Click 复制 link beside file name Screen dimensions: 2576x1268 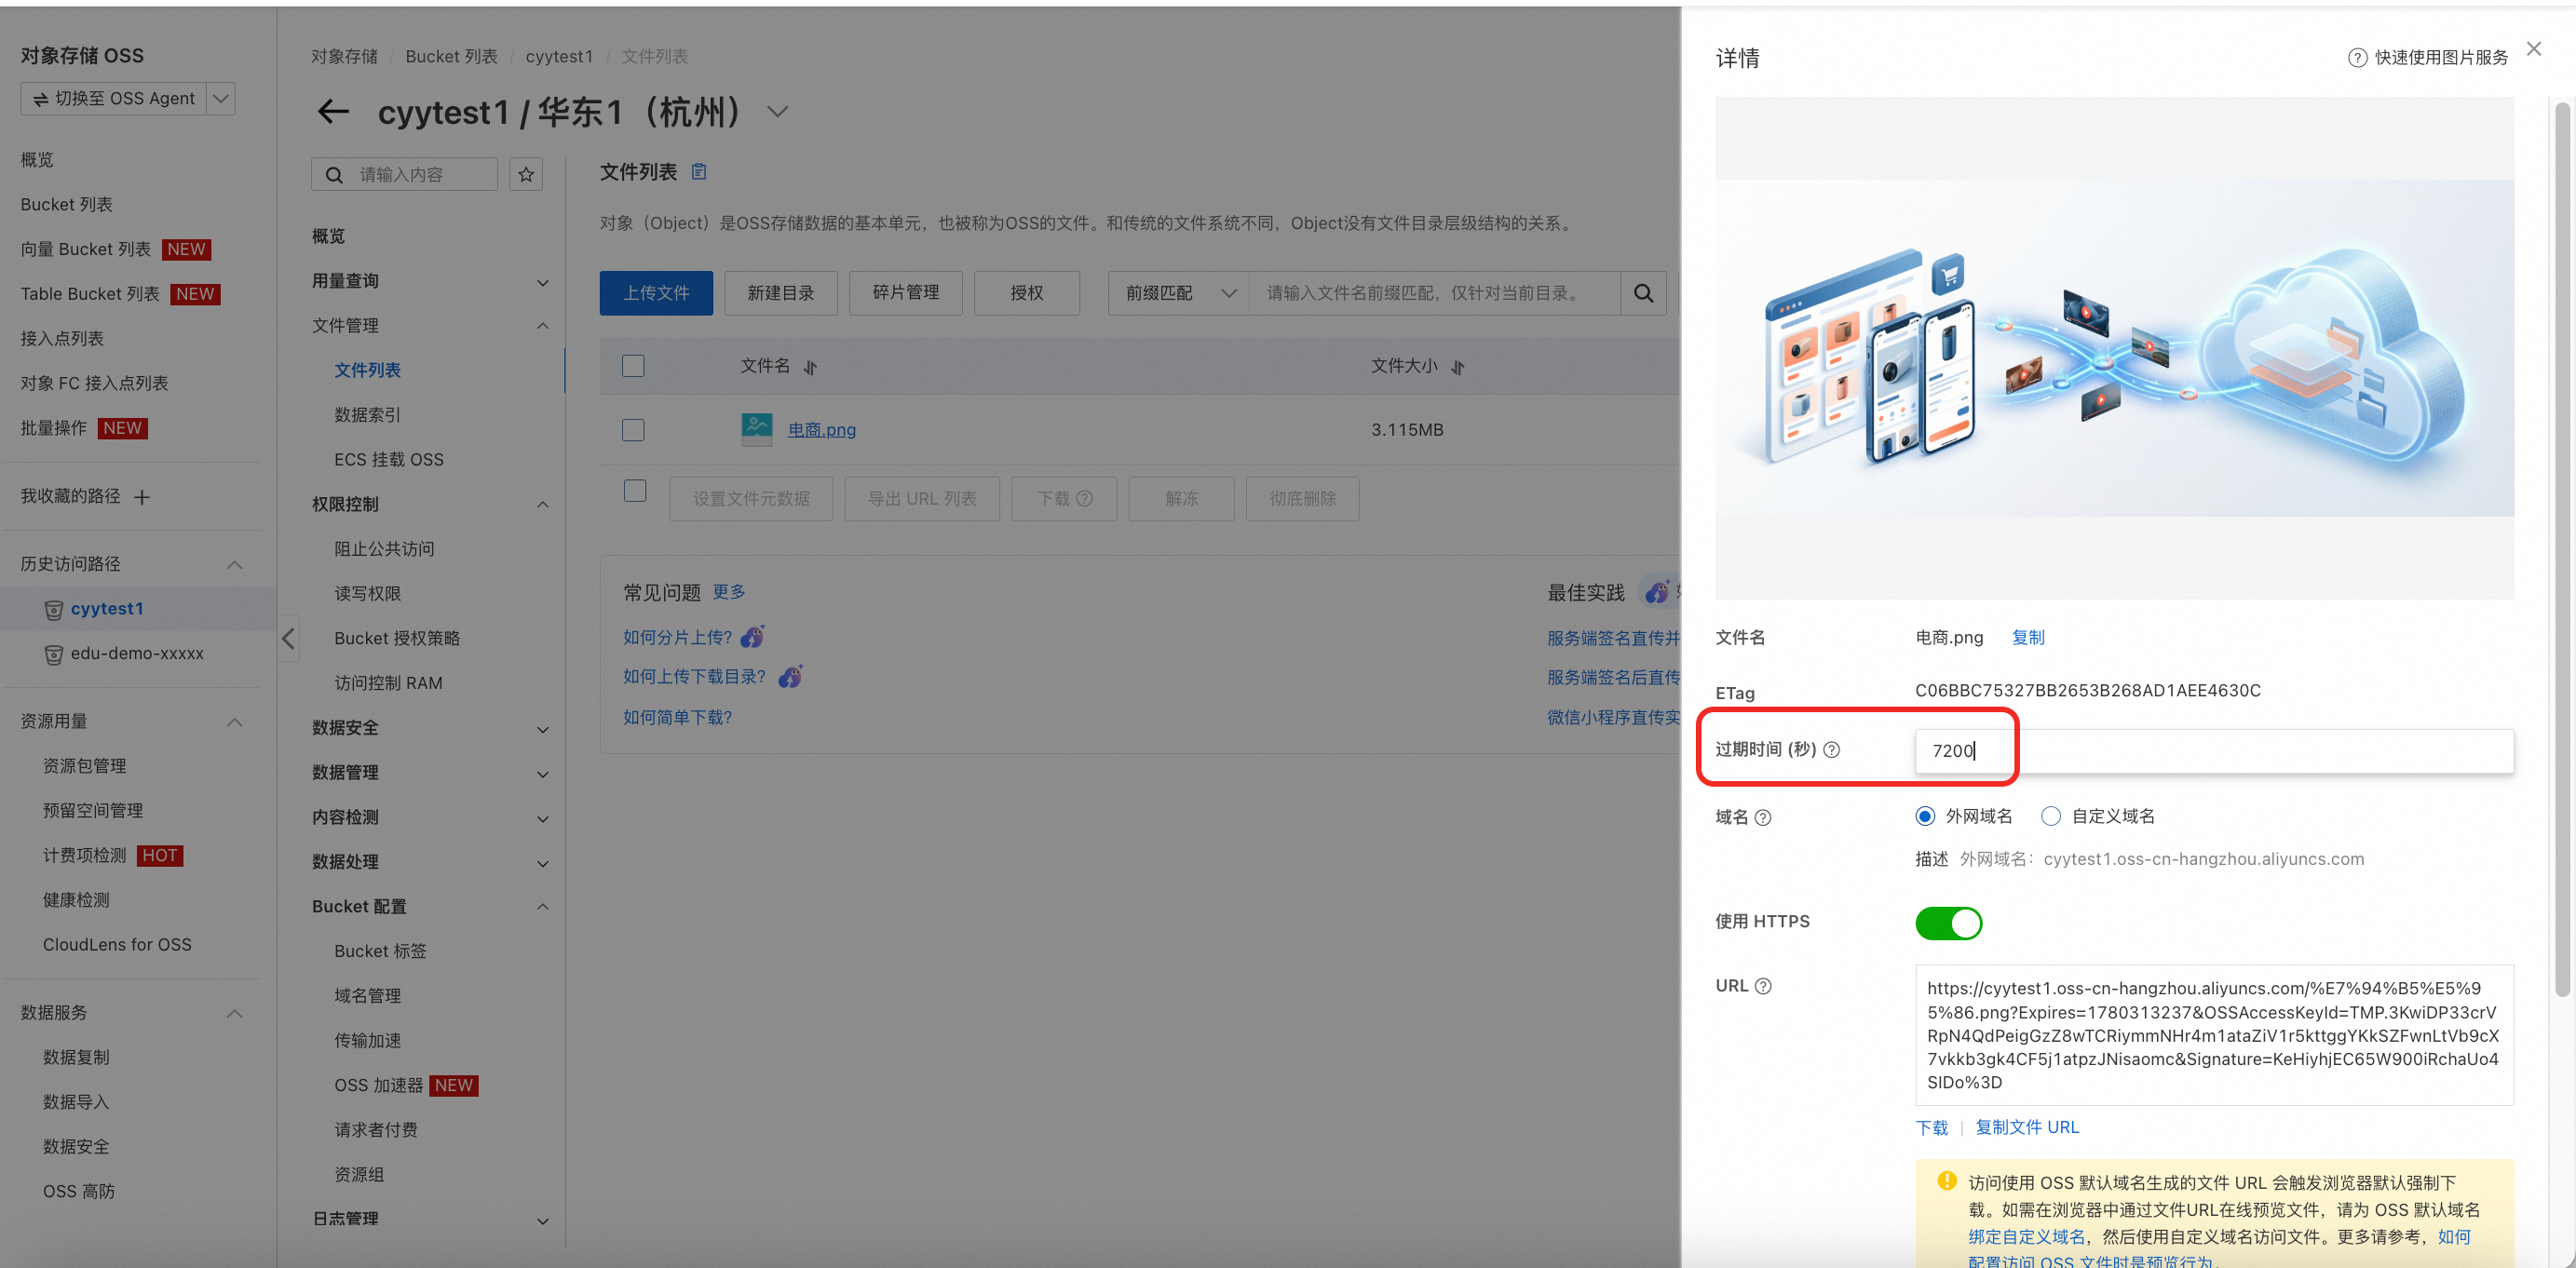click(x=2028, y=638)
